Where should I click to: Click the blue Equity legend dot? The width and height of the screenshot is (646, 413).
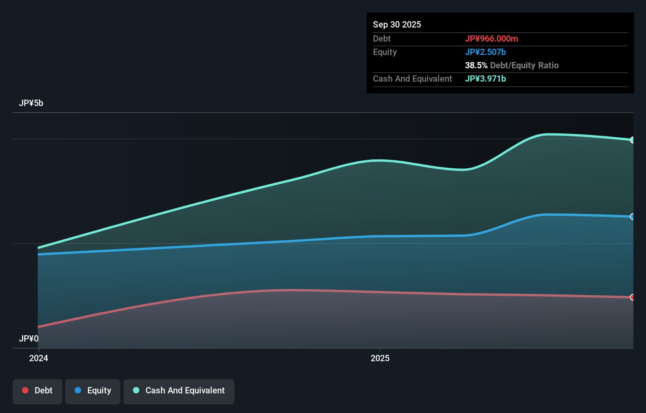[x=79, y=390]
